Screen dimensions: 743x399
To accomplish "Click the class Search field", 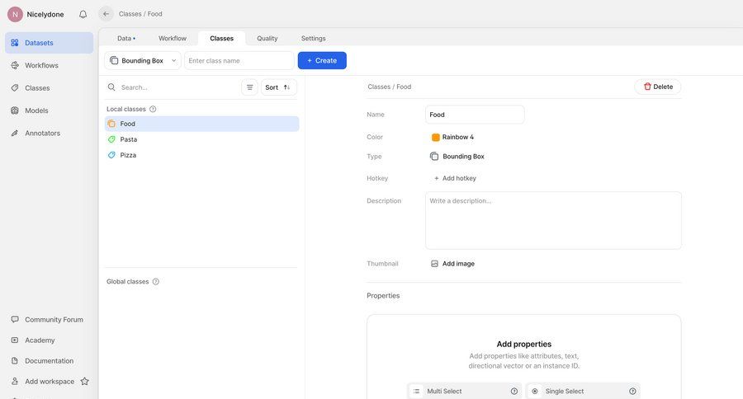I will [x=178, y=87].
